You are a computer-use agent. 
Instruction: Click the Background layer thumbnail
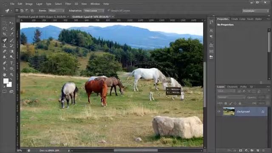pos(229,111)
